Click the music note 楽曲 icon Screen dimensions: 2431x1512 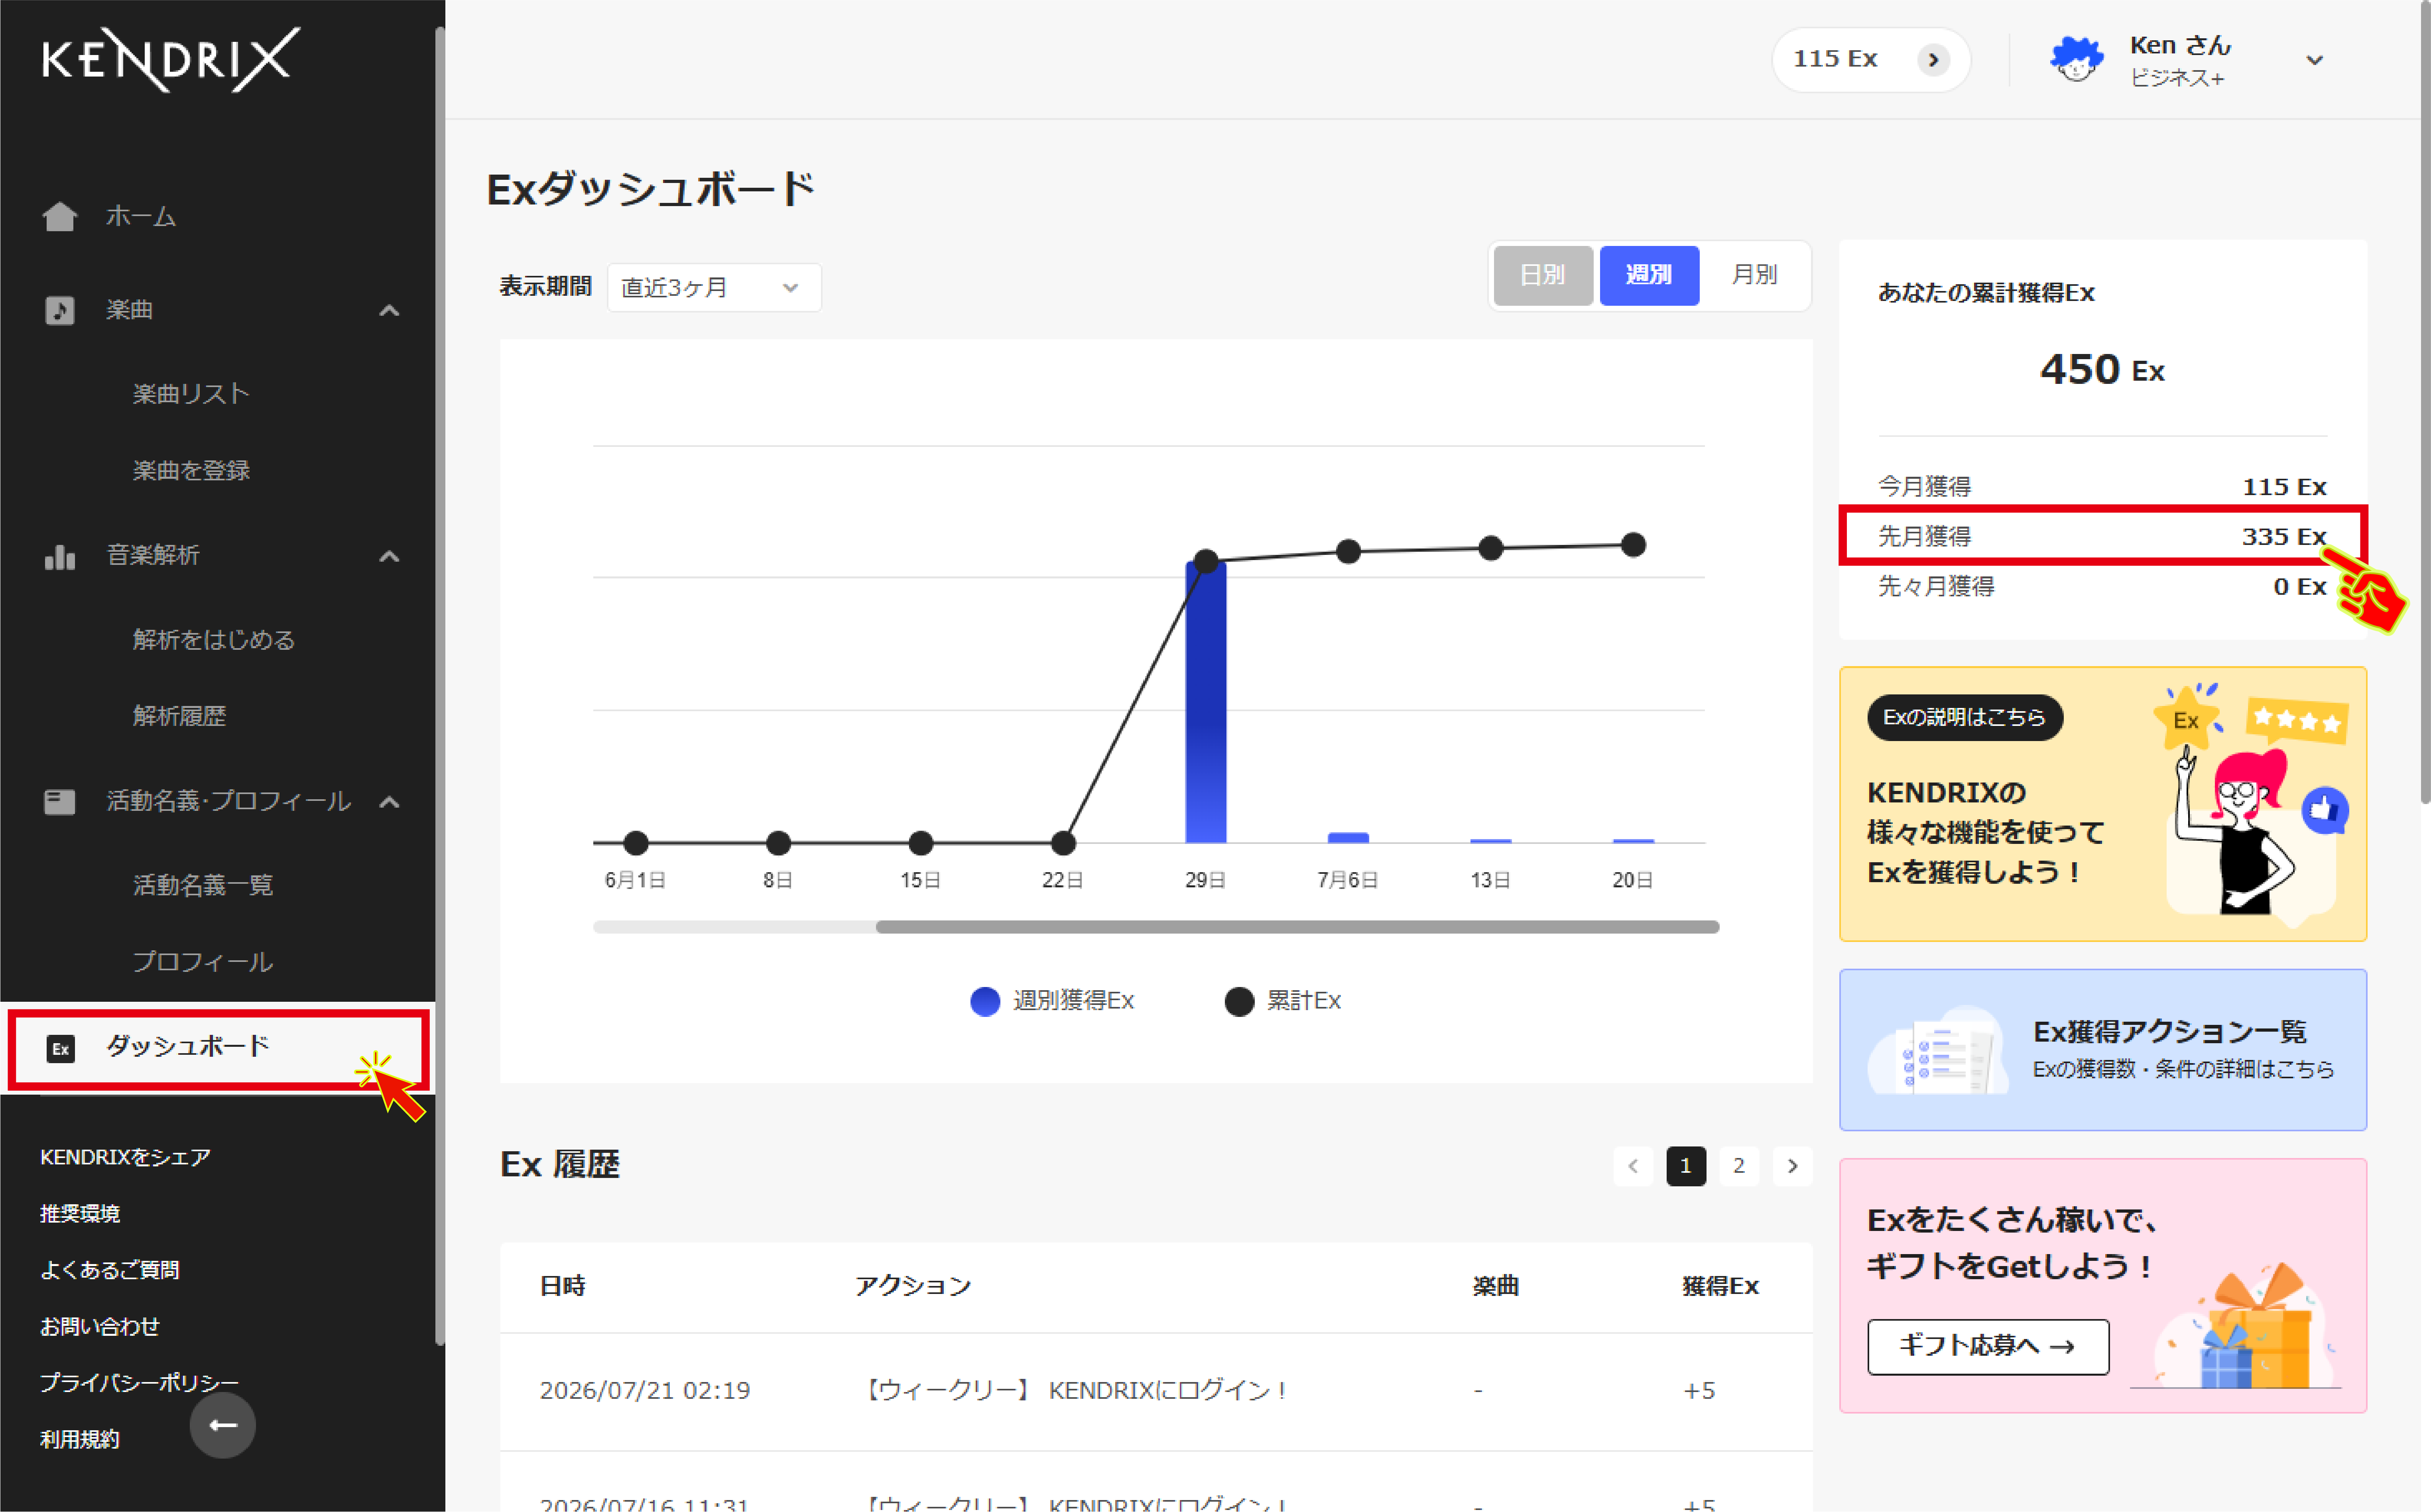tap(60, 310)
